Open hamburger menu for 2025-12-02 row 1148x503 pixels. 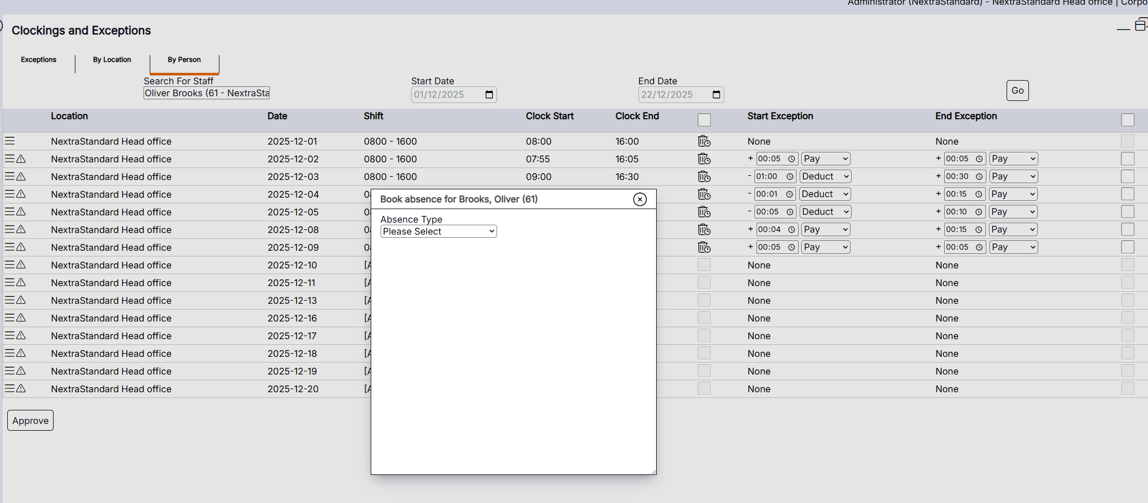(10, 159)
